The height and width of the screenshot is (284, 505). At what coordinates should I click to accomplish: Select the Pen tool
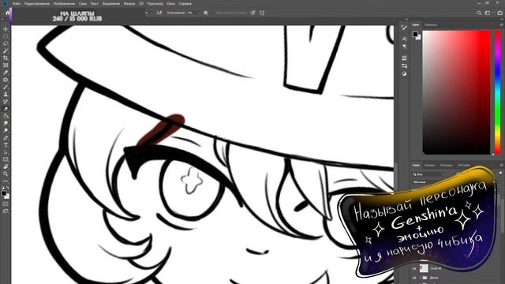pos(6,138)
